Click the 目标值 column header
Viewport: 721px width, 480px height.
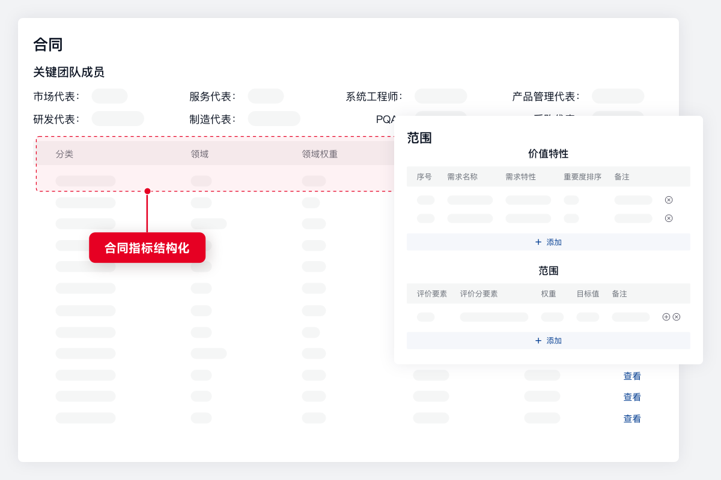point(588,294)
